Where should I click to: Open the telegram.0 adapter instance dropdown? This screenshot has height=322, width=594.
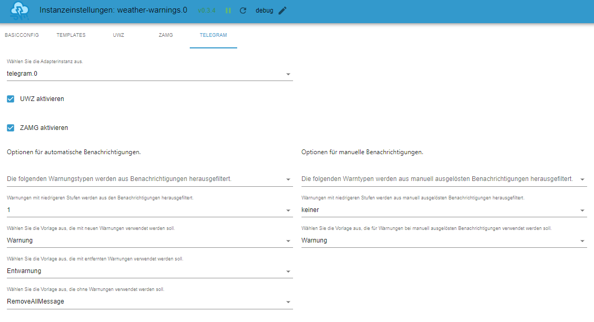tap(149, 74)
